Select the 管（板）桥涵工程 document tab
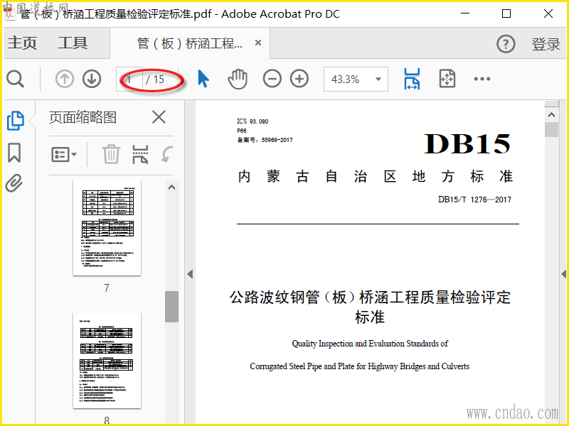Screen dimensions: 569x426 tap(189, 43)
